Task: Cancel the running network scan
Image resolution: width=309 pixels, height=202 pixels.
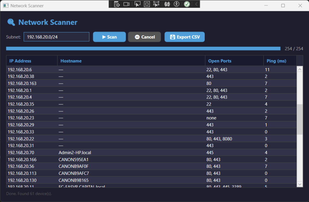Action: (144, 37)
